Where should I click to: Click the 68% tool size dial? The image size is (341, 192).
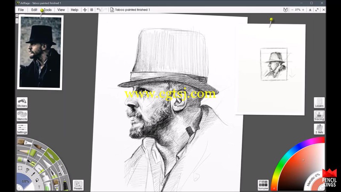click(x=26, y=181)
